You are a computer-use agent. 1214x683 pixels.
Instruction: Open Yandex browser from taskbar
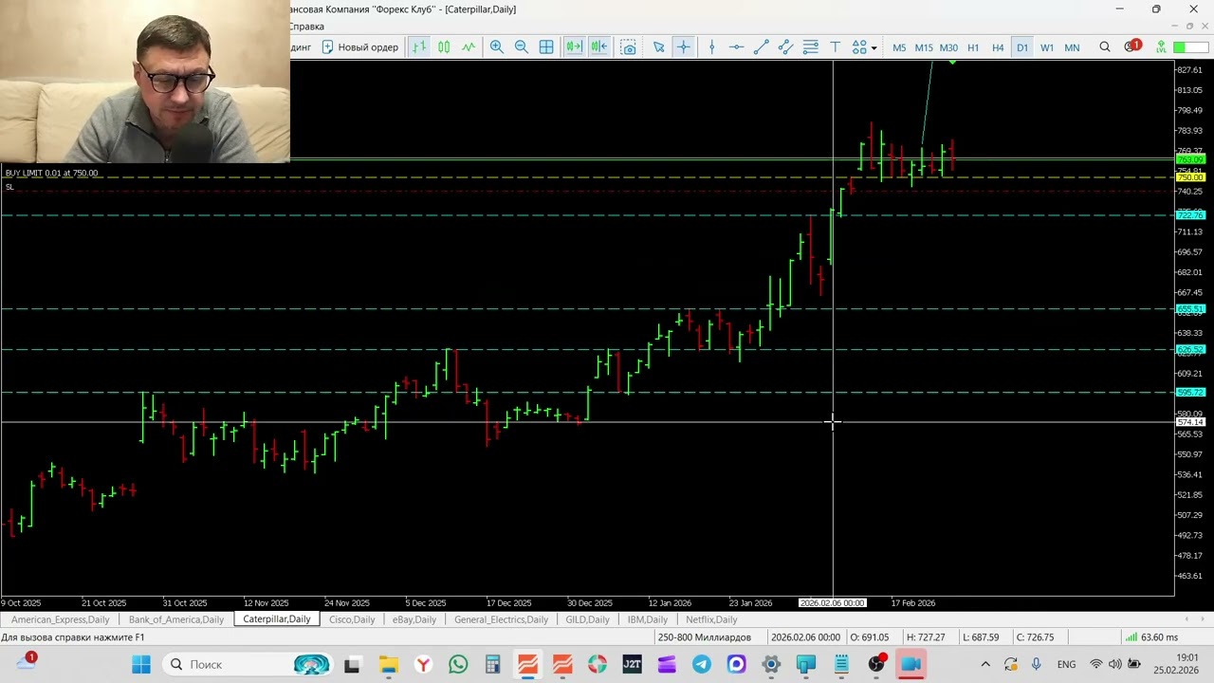tap(423, 664)
